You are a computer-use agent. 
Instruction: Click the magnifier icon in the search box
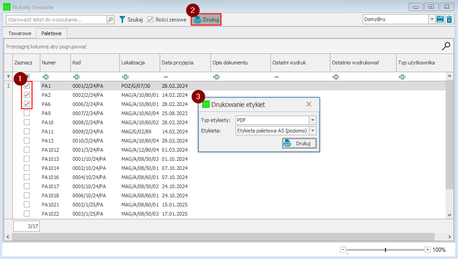110,20
